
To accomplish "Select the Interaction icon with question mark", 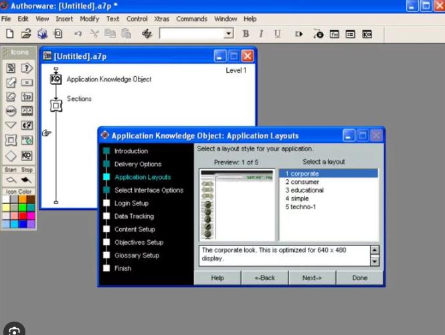I will (27, 68).
